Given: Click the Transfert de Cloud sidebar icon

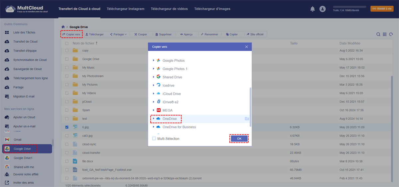Looking at the screenshot, I should 7,42.
